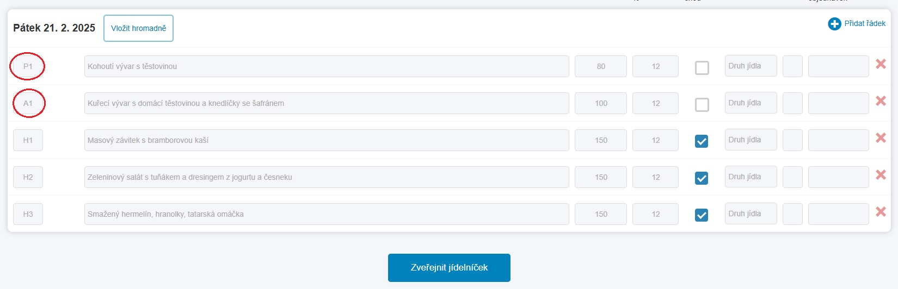Focus the Kohoutí vývar s těstovinou name field
Viewport: 898px width, 289px height.
click(327, 66)
